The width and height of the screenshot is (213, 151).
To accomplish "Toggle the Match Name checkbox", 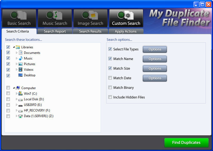I will (110, 59).
